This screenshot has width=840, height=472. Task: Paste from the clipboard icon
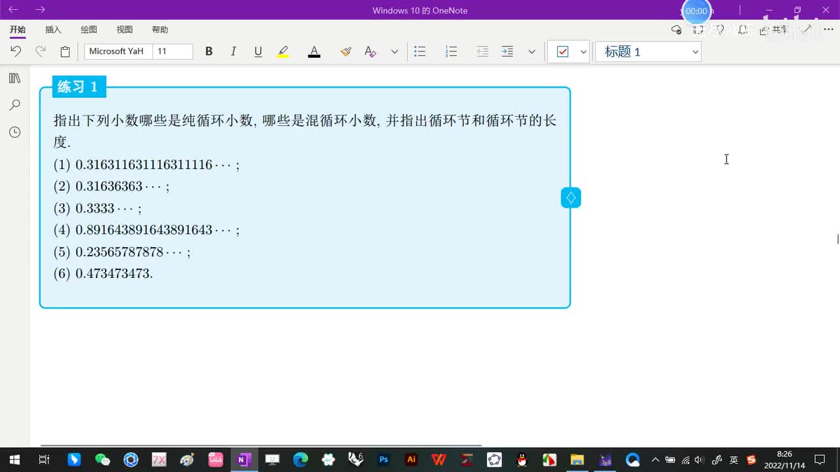(x=65, y=51)
